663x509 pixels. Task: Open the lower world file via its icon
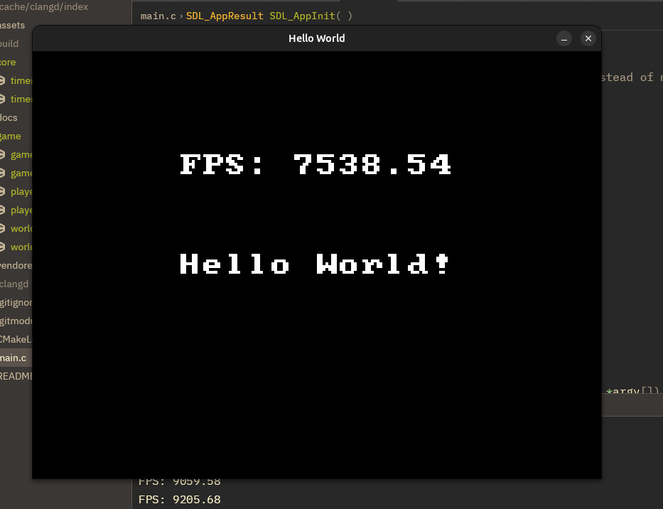click(3, 247)
